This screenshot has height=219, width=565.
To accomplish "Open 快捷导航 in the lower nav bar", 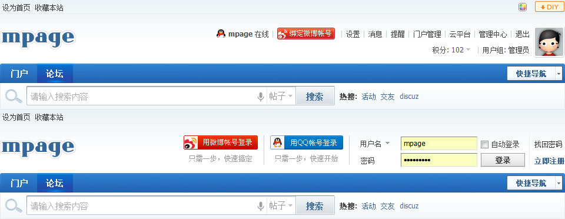I will click(534, 183).
